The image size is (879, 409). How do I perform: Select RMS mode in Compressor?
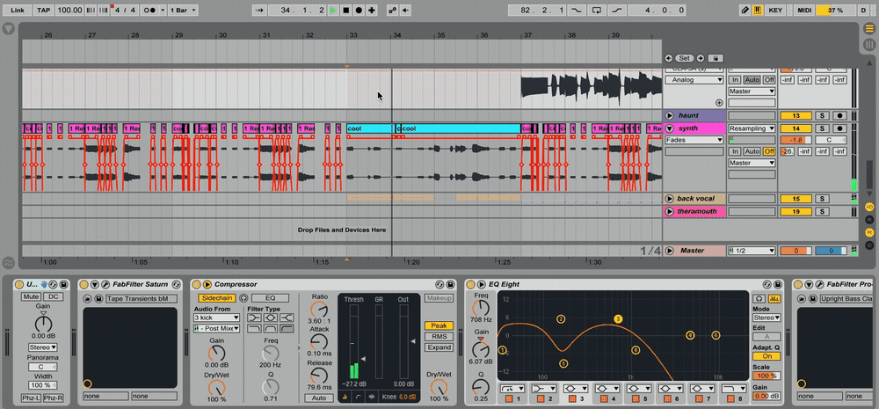click(439, 337)
